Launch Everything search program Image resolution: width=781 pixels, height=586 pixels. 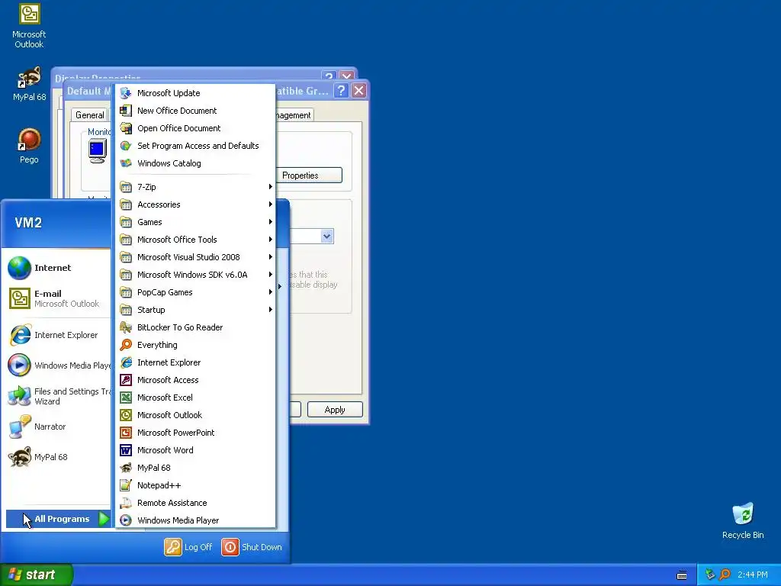point(195,345)
